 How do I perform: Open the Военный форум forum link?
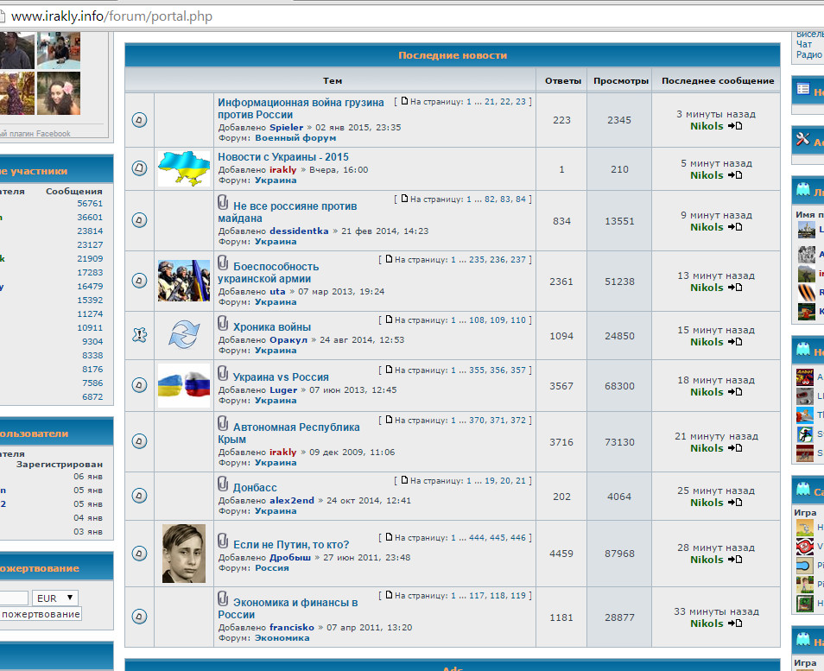click(x=295, y=137)
